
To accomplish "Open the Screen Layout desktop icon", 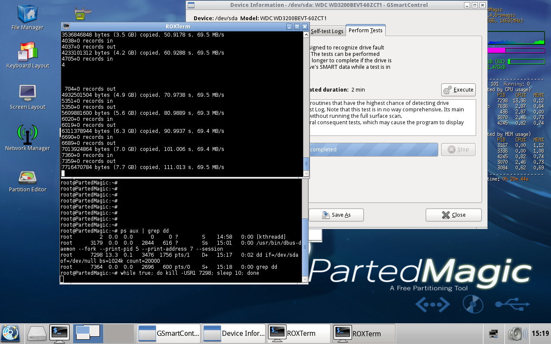I will [x=28, y=96].
